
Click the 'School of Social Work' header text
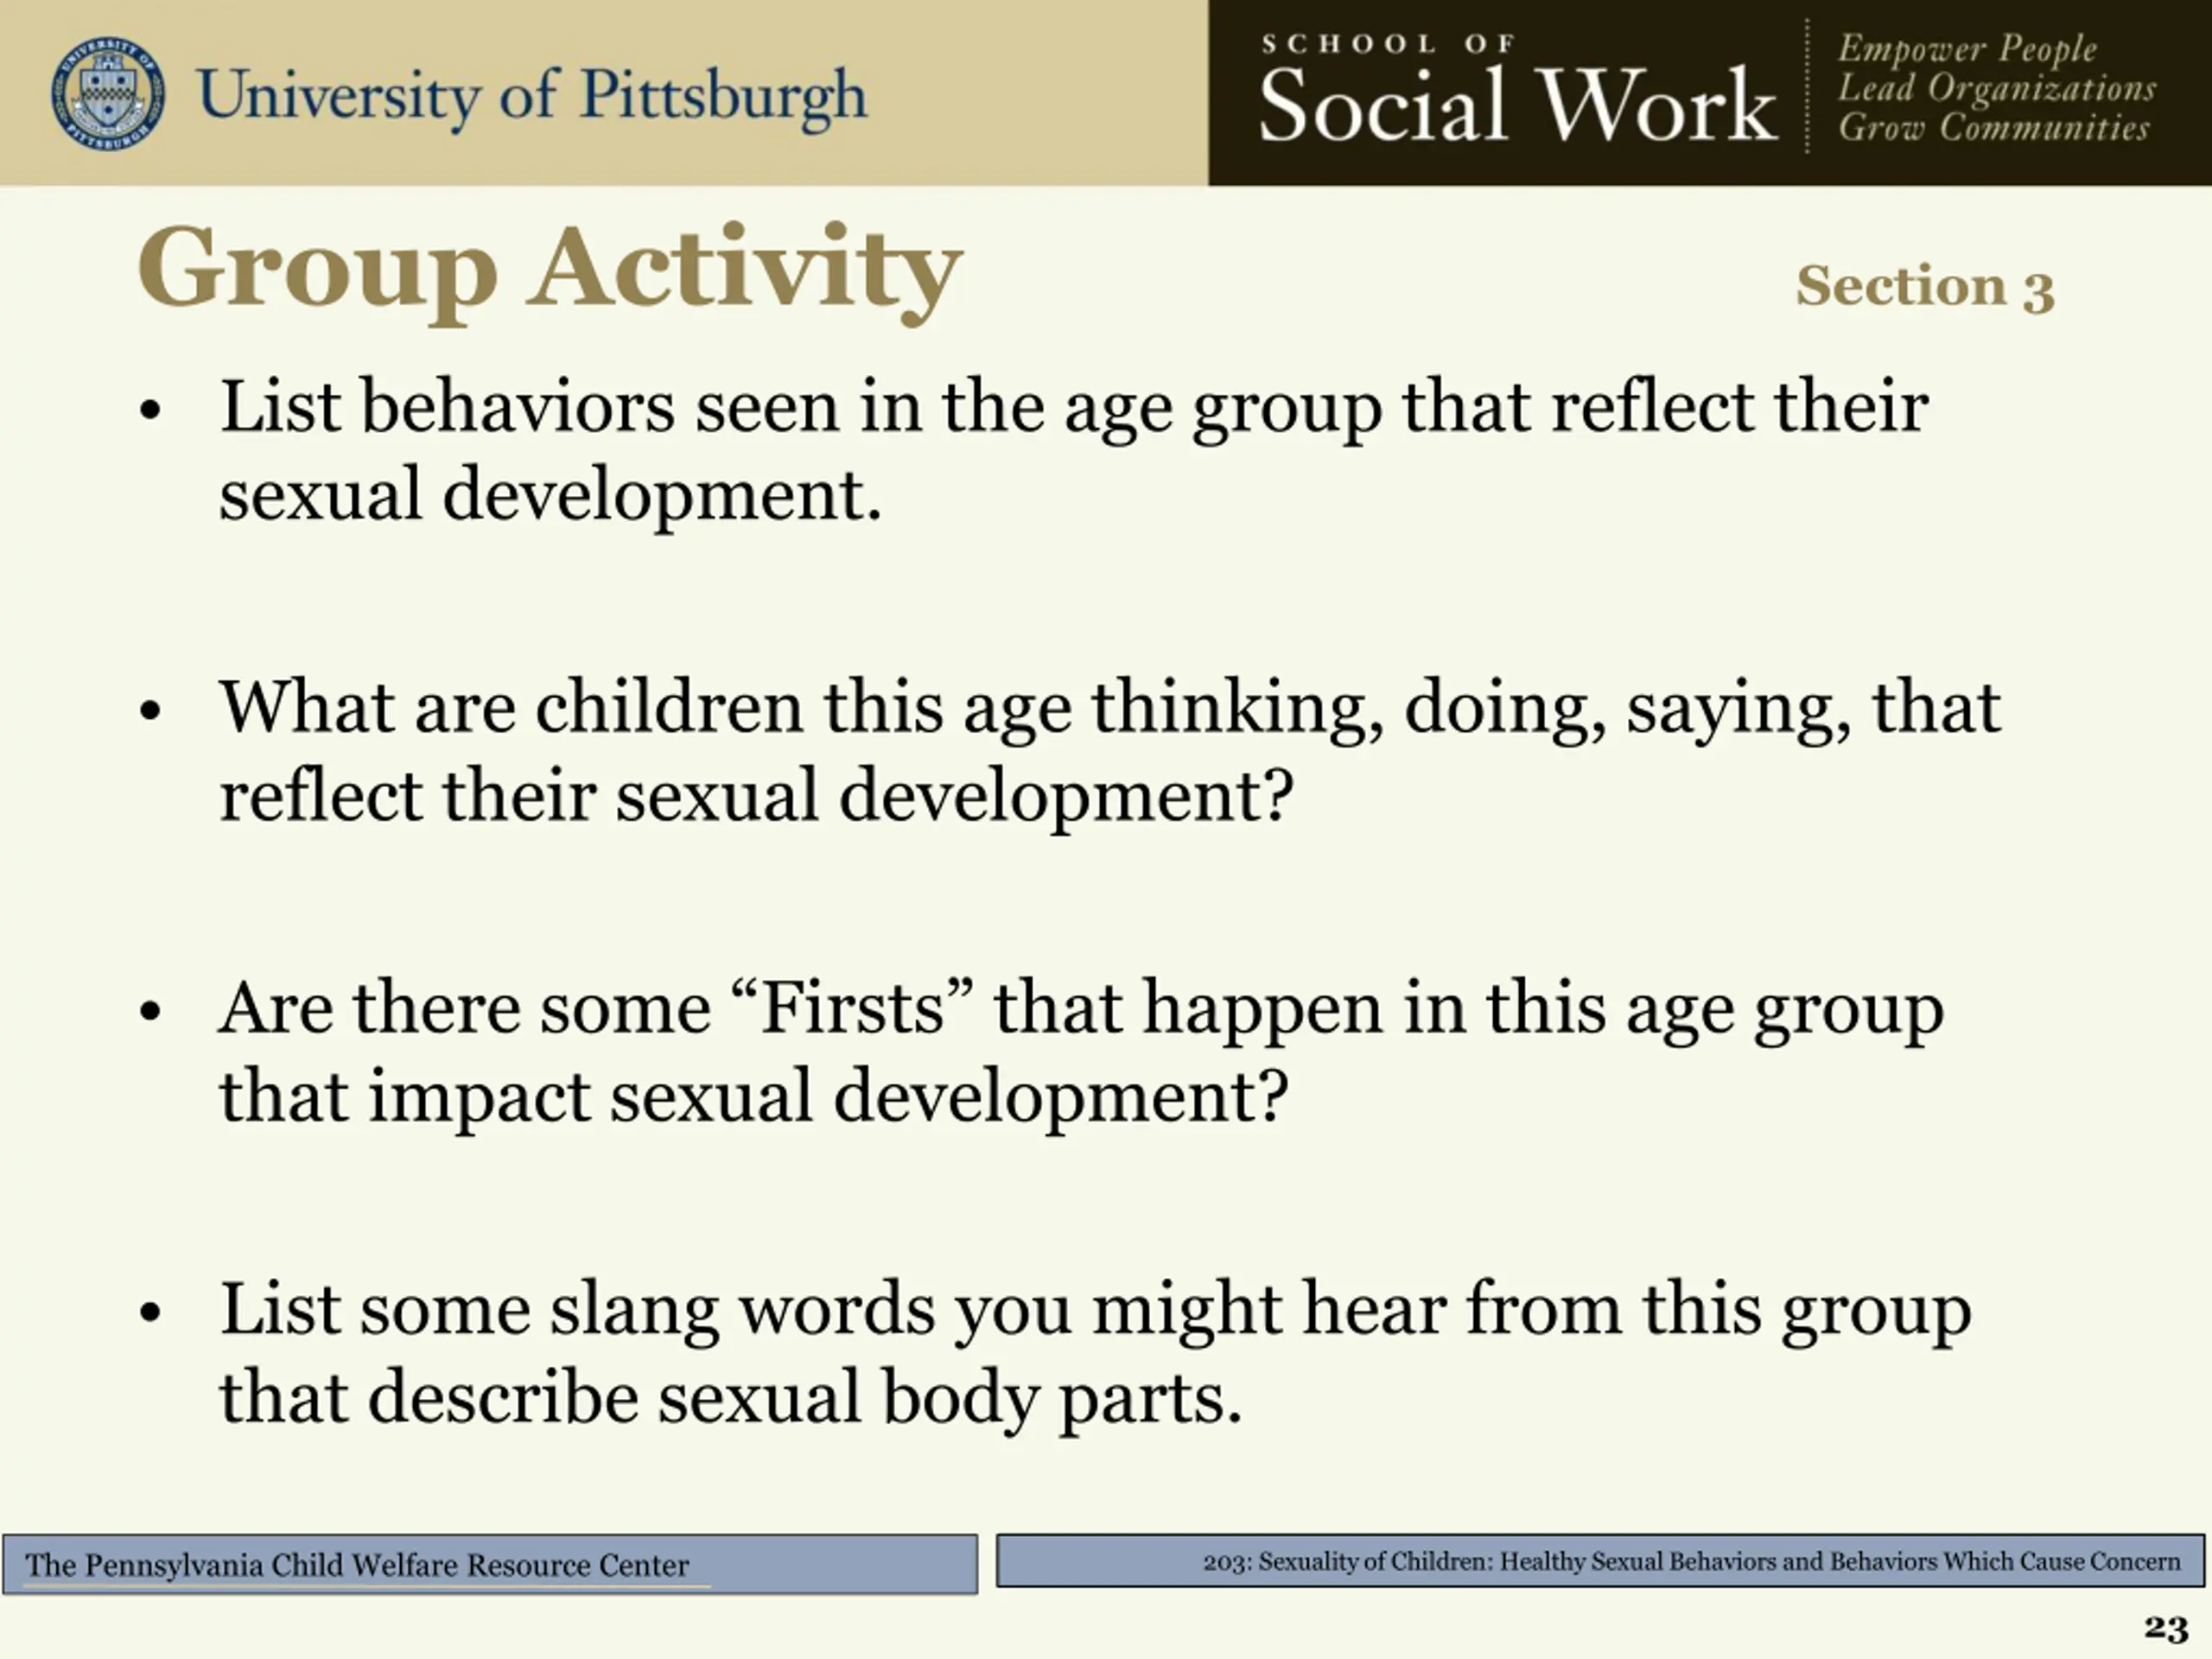1517,89
